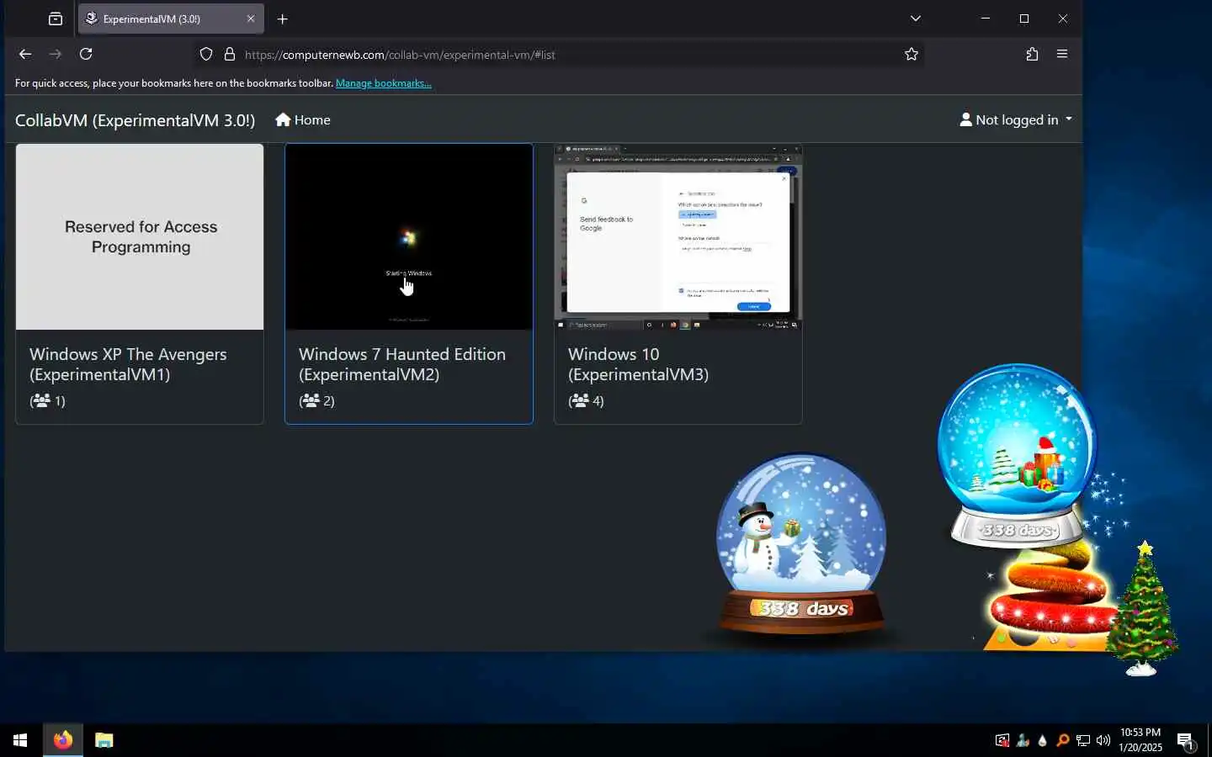Click the small Christmas tree desktop decoration
Image resolution: width=1212 pixels, height=757 pixels.
point(1142,608)
